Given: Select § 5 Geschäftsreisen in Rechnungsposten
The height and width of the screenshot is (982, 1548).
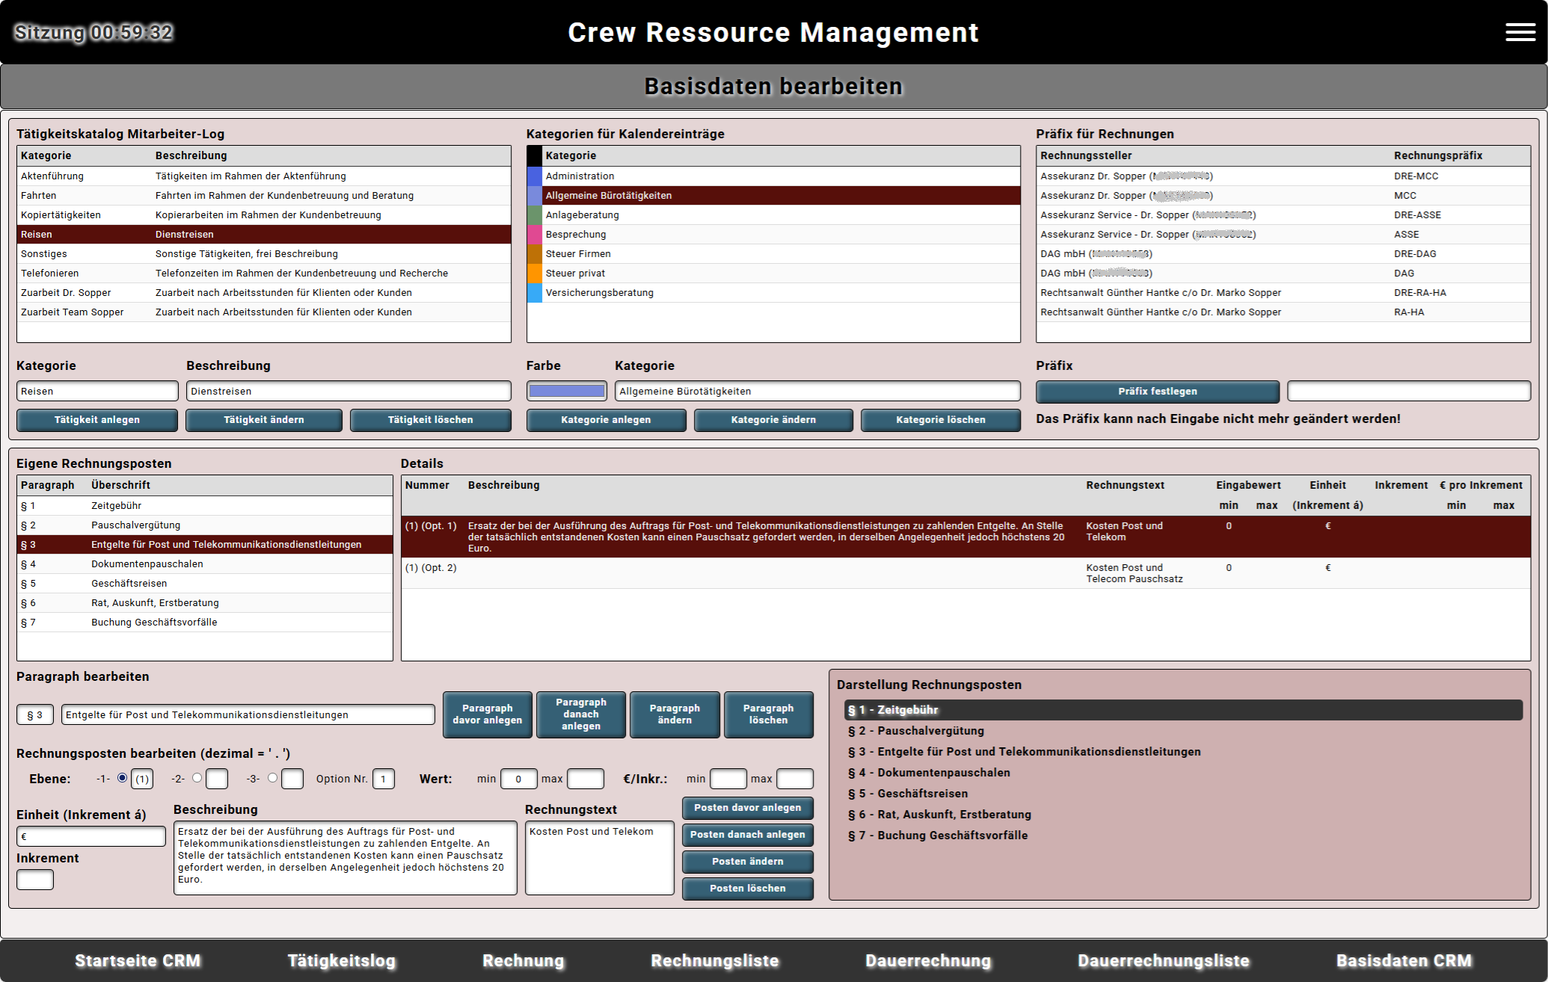Looking at the screenshot, I should tap(204, 583).
